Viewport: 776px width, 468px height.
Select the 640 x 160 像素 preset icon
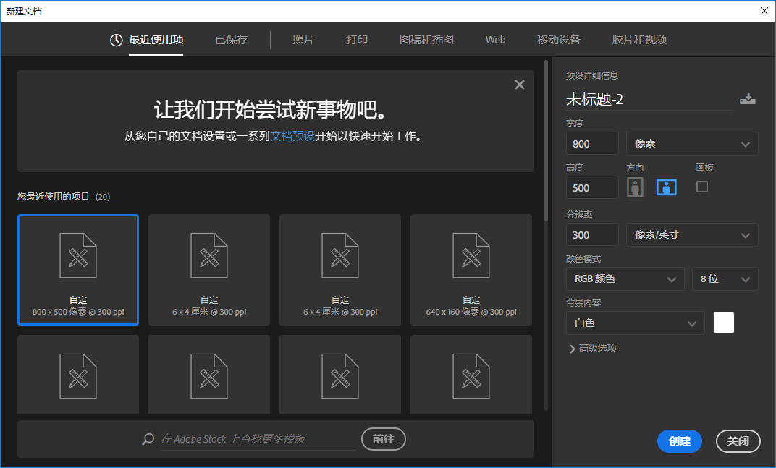[471, 255]
